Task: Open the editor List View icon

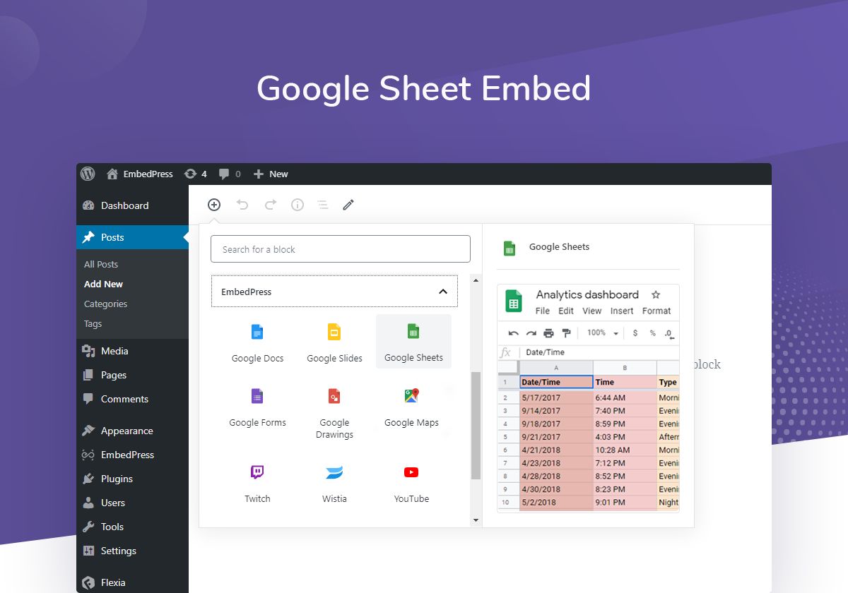Action: click(323, 205)
